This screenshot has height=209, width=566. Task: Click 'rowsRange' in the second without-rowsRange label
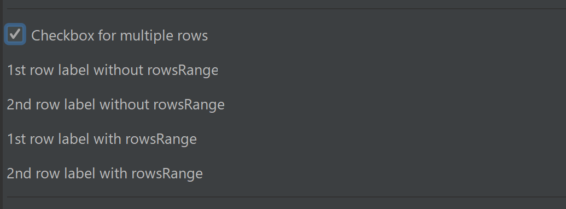tap(189, 106)
